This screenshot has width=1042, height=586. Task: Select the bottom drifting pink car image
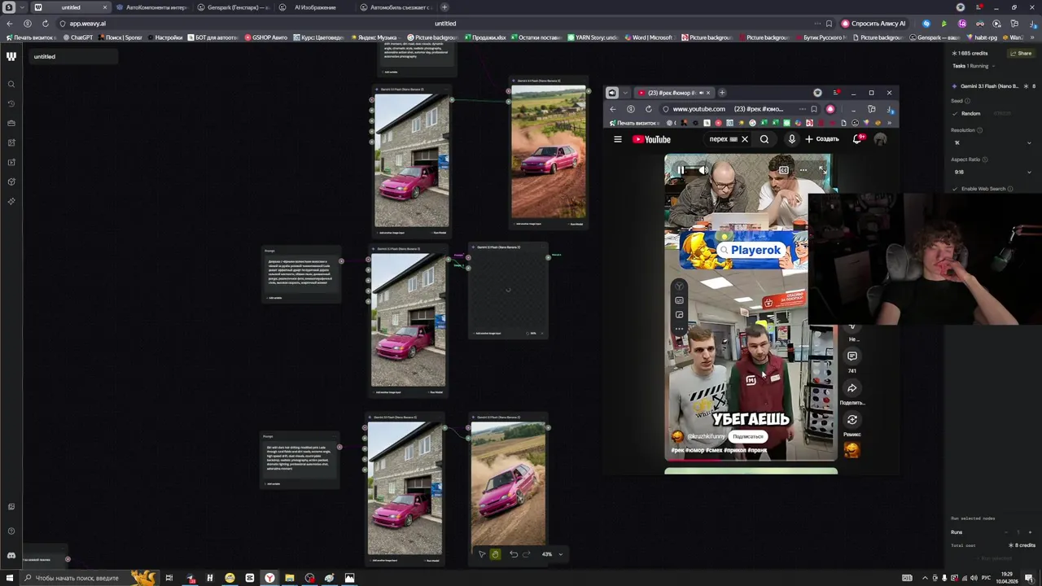[508, 484]
